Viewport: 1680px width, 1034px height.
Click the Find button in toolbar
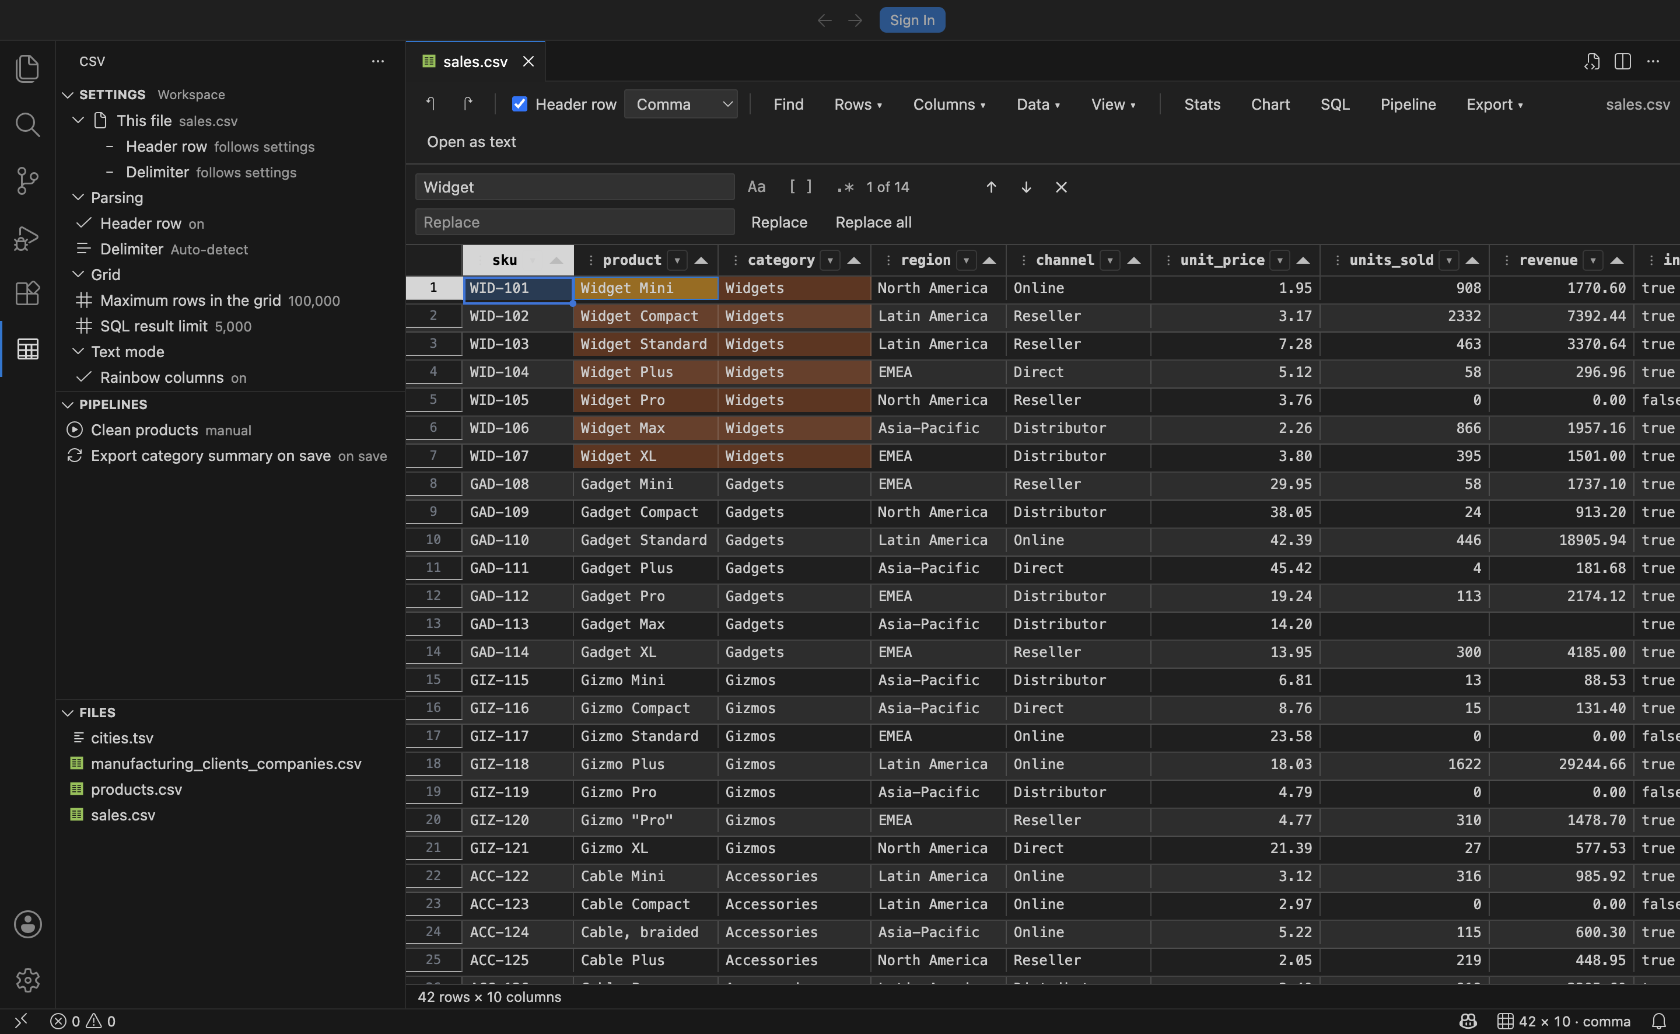click(x=788, y=104)
